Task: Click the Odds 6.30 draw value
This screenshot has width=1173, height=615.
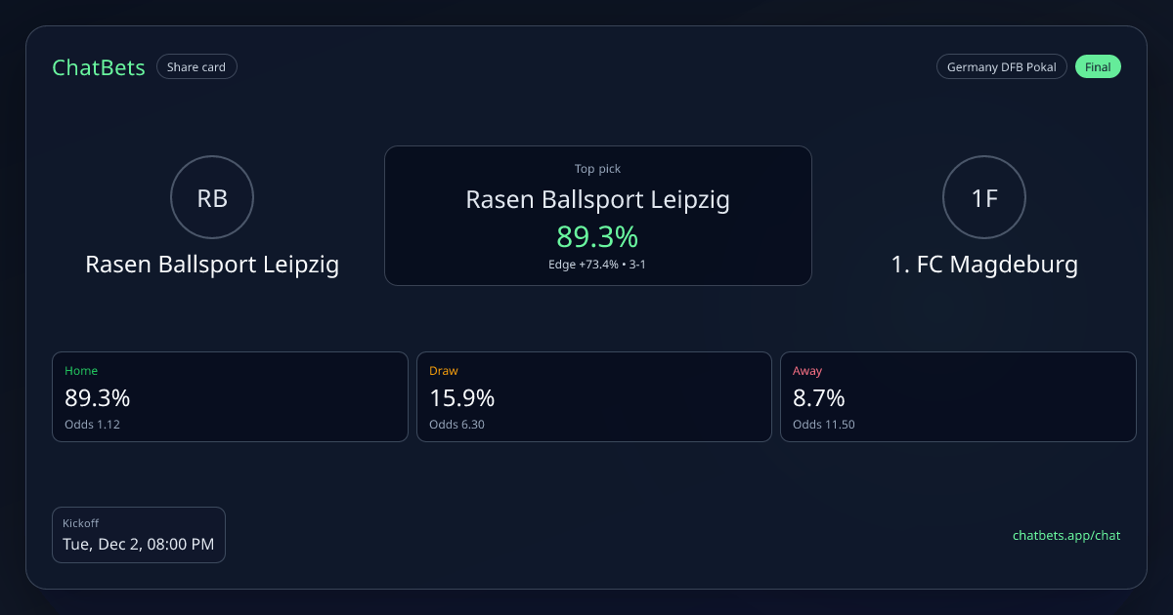Action: (x=456, y=425)
